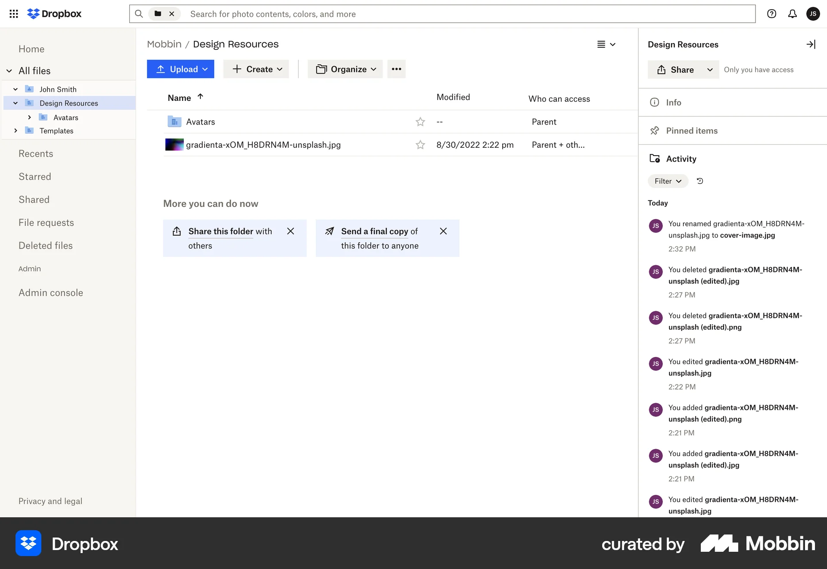The image size is (827, 569).
Task: Open the Create dropdown
Action: pyautogui.click(x=256, y=69)
